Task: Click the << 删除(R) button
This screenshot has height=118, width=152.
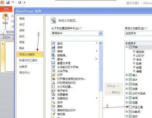Action: click(114, 92)
